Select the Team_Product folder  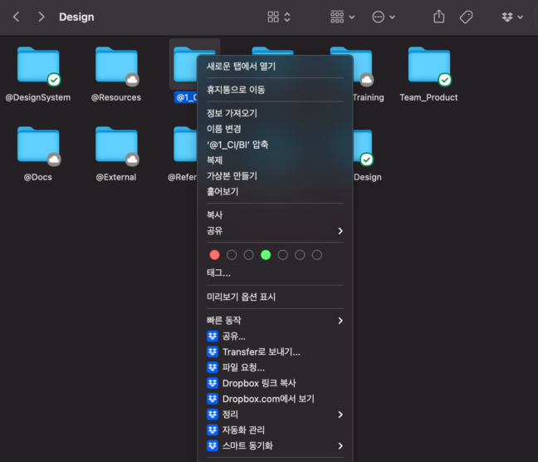point(428,66)
